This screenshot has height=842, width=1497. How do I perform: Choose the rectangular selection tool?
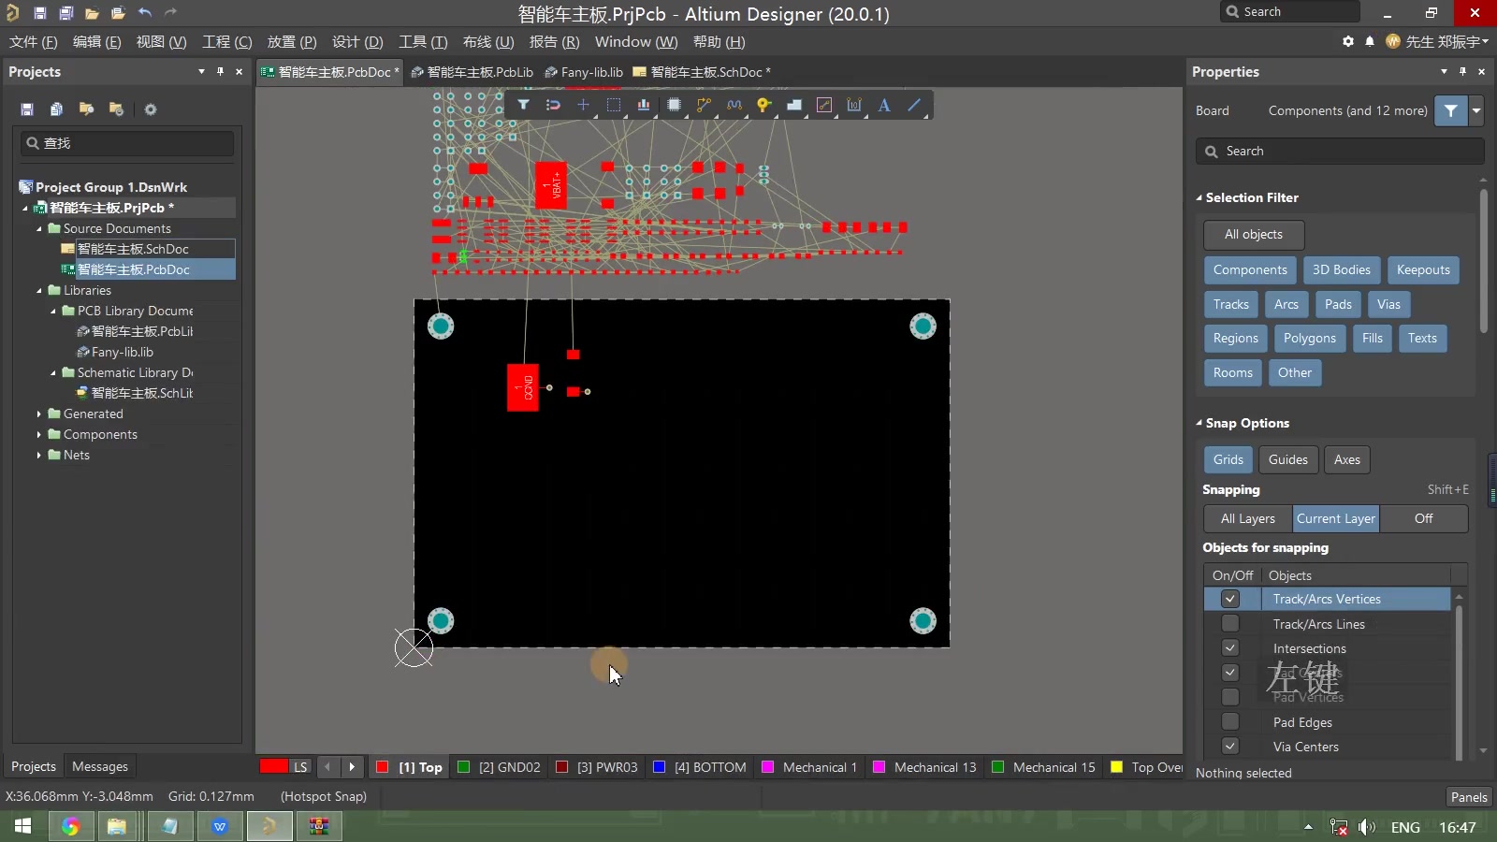point(614,105)
